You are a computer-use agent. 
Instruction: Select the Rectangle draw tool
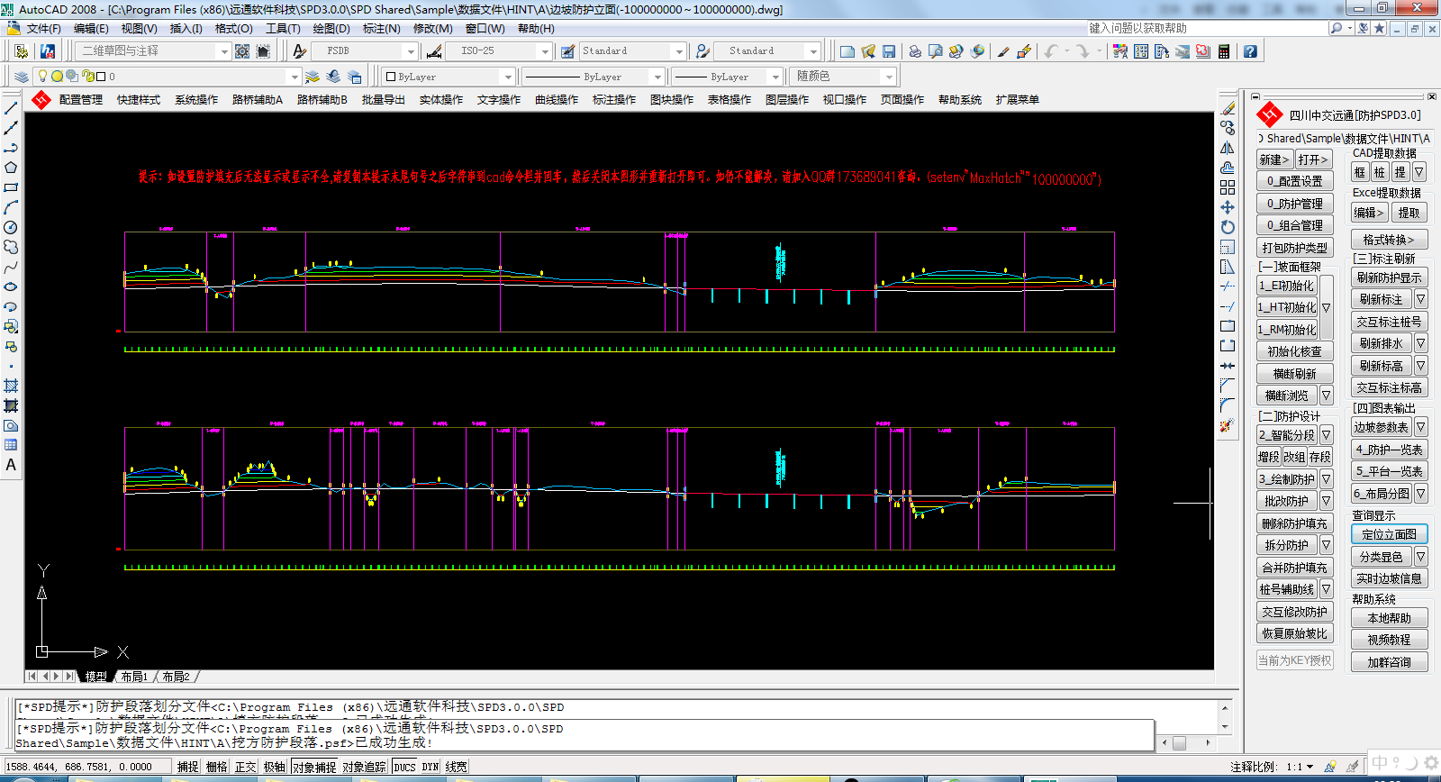coord(11,187)
